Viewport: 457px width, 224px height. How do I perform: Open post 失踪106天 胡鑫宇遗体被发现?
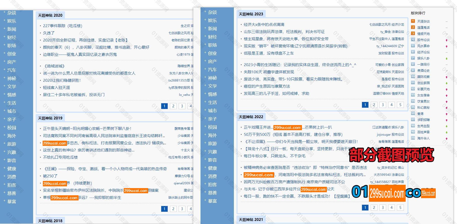[269, 72]
